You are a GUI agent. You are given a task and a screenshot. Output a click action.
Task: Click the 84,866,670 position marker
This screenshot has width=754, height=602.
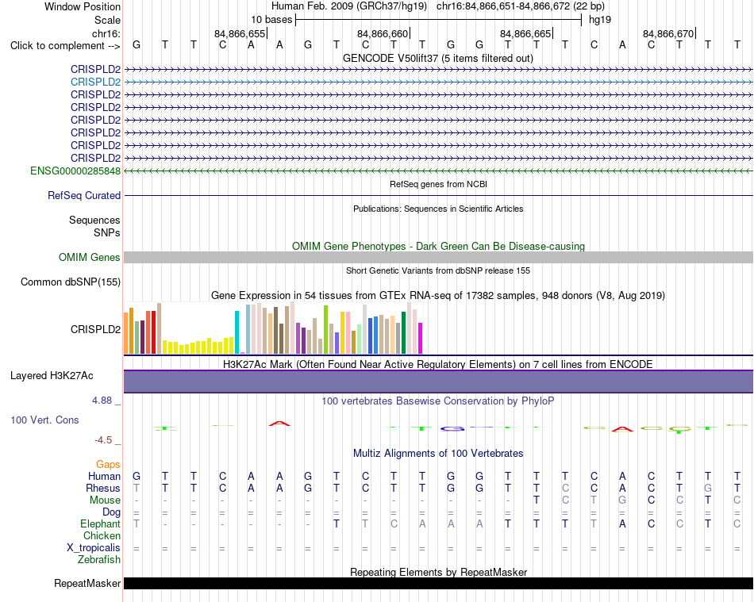(669, 33)
